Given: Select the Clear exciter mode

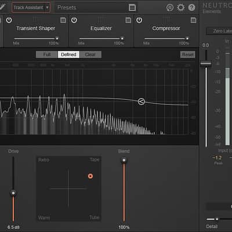Looking at the screenshot, I should click(90, 55).
